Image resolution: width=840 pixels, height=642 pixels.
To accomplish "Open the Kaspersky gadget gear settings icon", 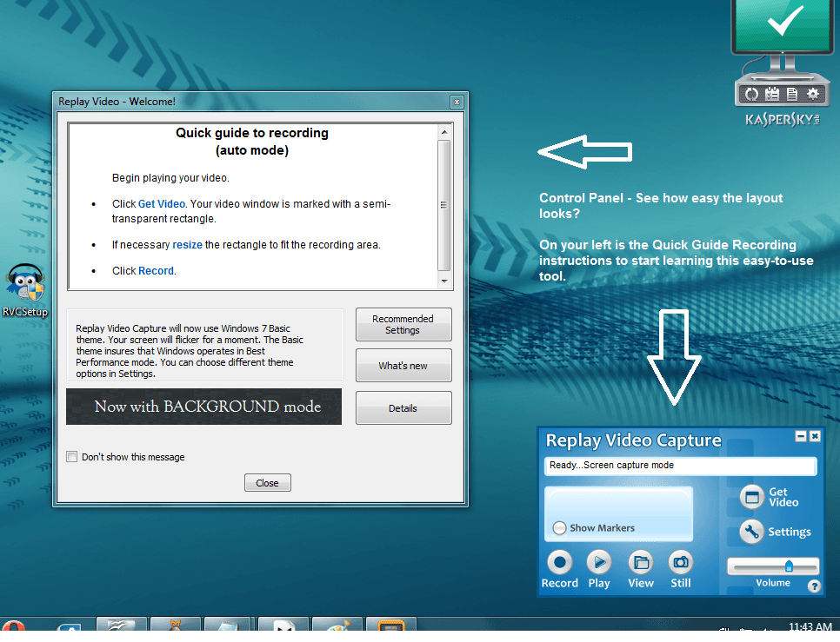I will (x=813, y=95).
